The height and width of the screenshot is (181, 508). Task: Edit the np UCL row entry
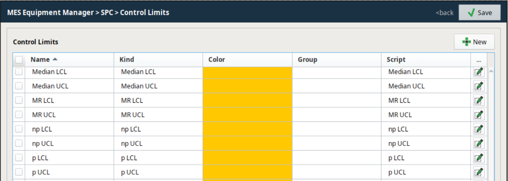click(x=479, y=143)
